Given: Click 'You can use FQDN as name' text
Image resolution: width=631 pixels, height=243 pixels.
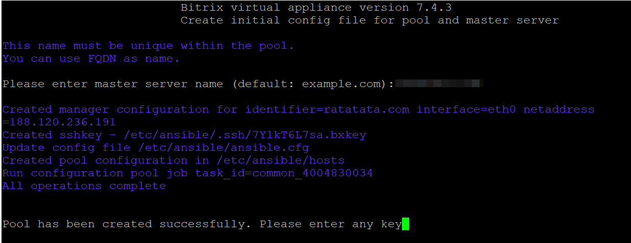Looking at the screenshot, I should 91,59.
